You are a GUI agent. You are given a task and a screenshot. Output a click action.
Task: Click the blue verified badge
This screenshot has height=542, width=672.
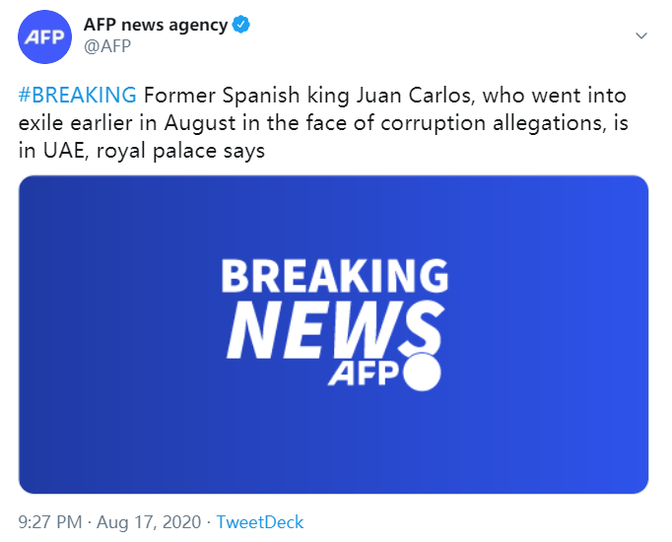(240, 25)
